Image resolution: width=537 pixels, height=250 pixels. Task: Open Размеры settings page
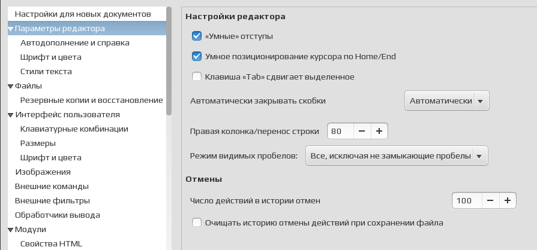[38, 143]
